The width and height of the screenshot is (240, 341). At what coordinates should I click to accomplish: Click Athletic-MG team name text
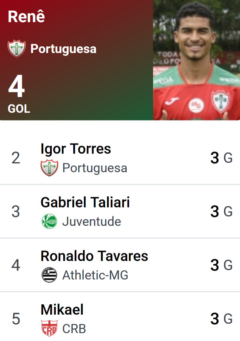95,275
